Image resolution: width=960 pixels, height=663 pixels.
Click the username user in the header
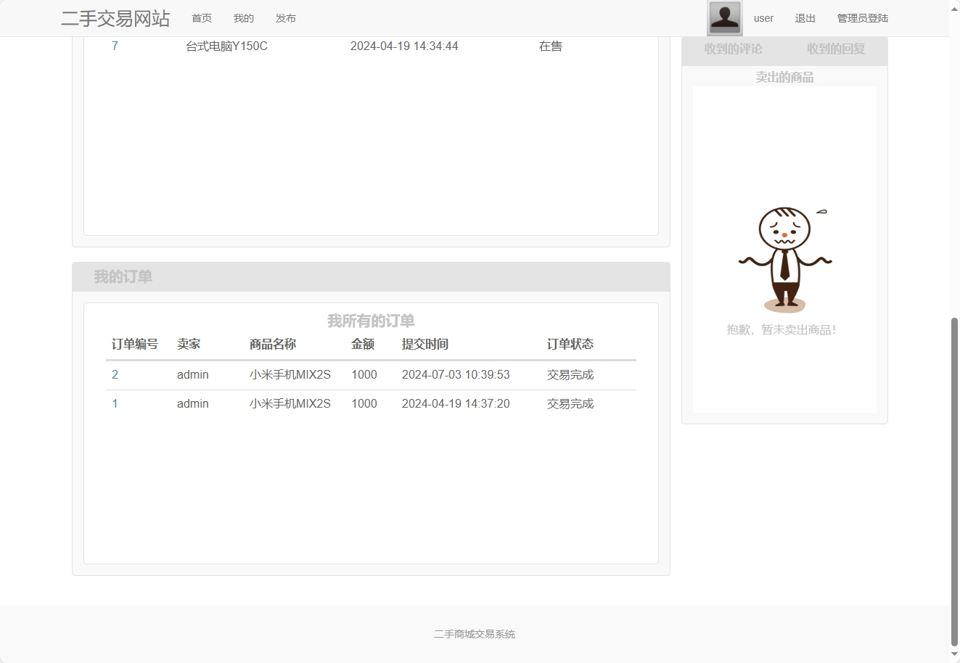point(763,18)
